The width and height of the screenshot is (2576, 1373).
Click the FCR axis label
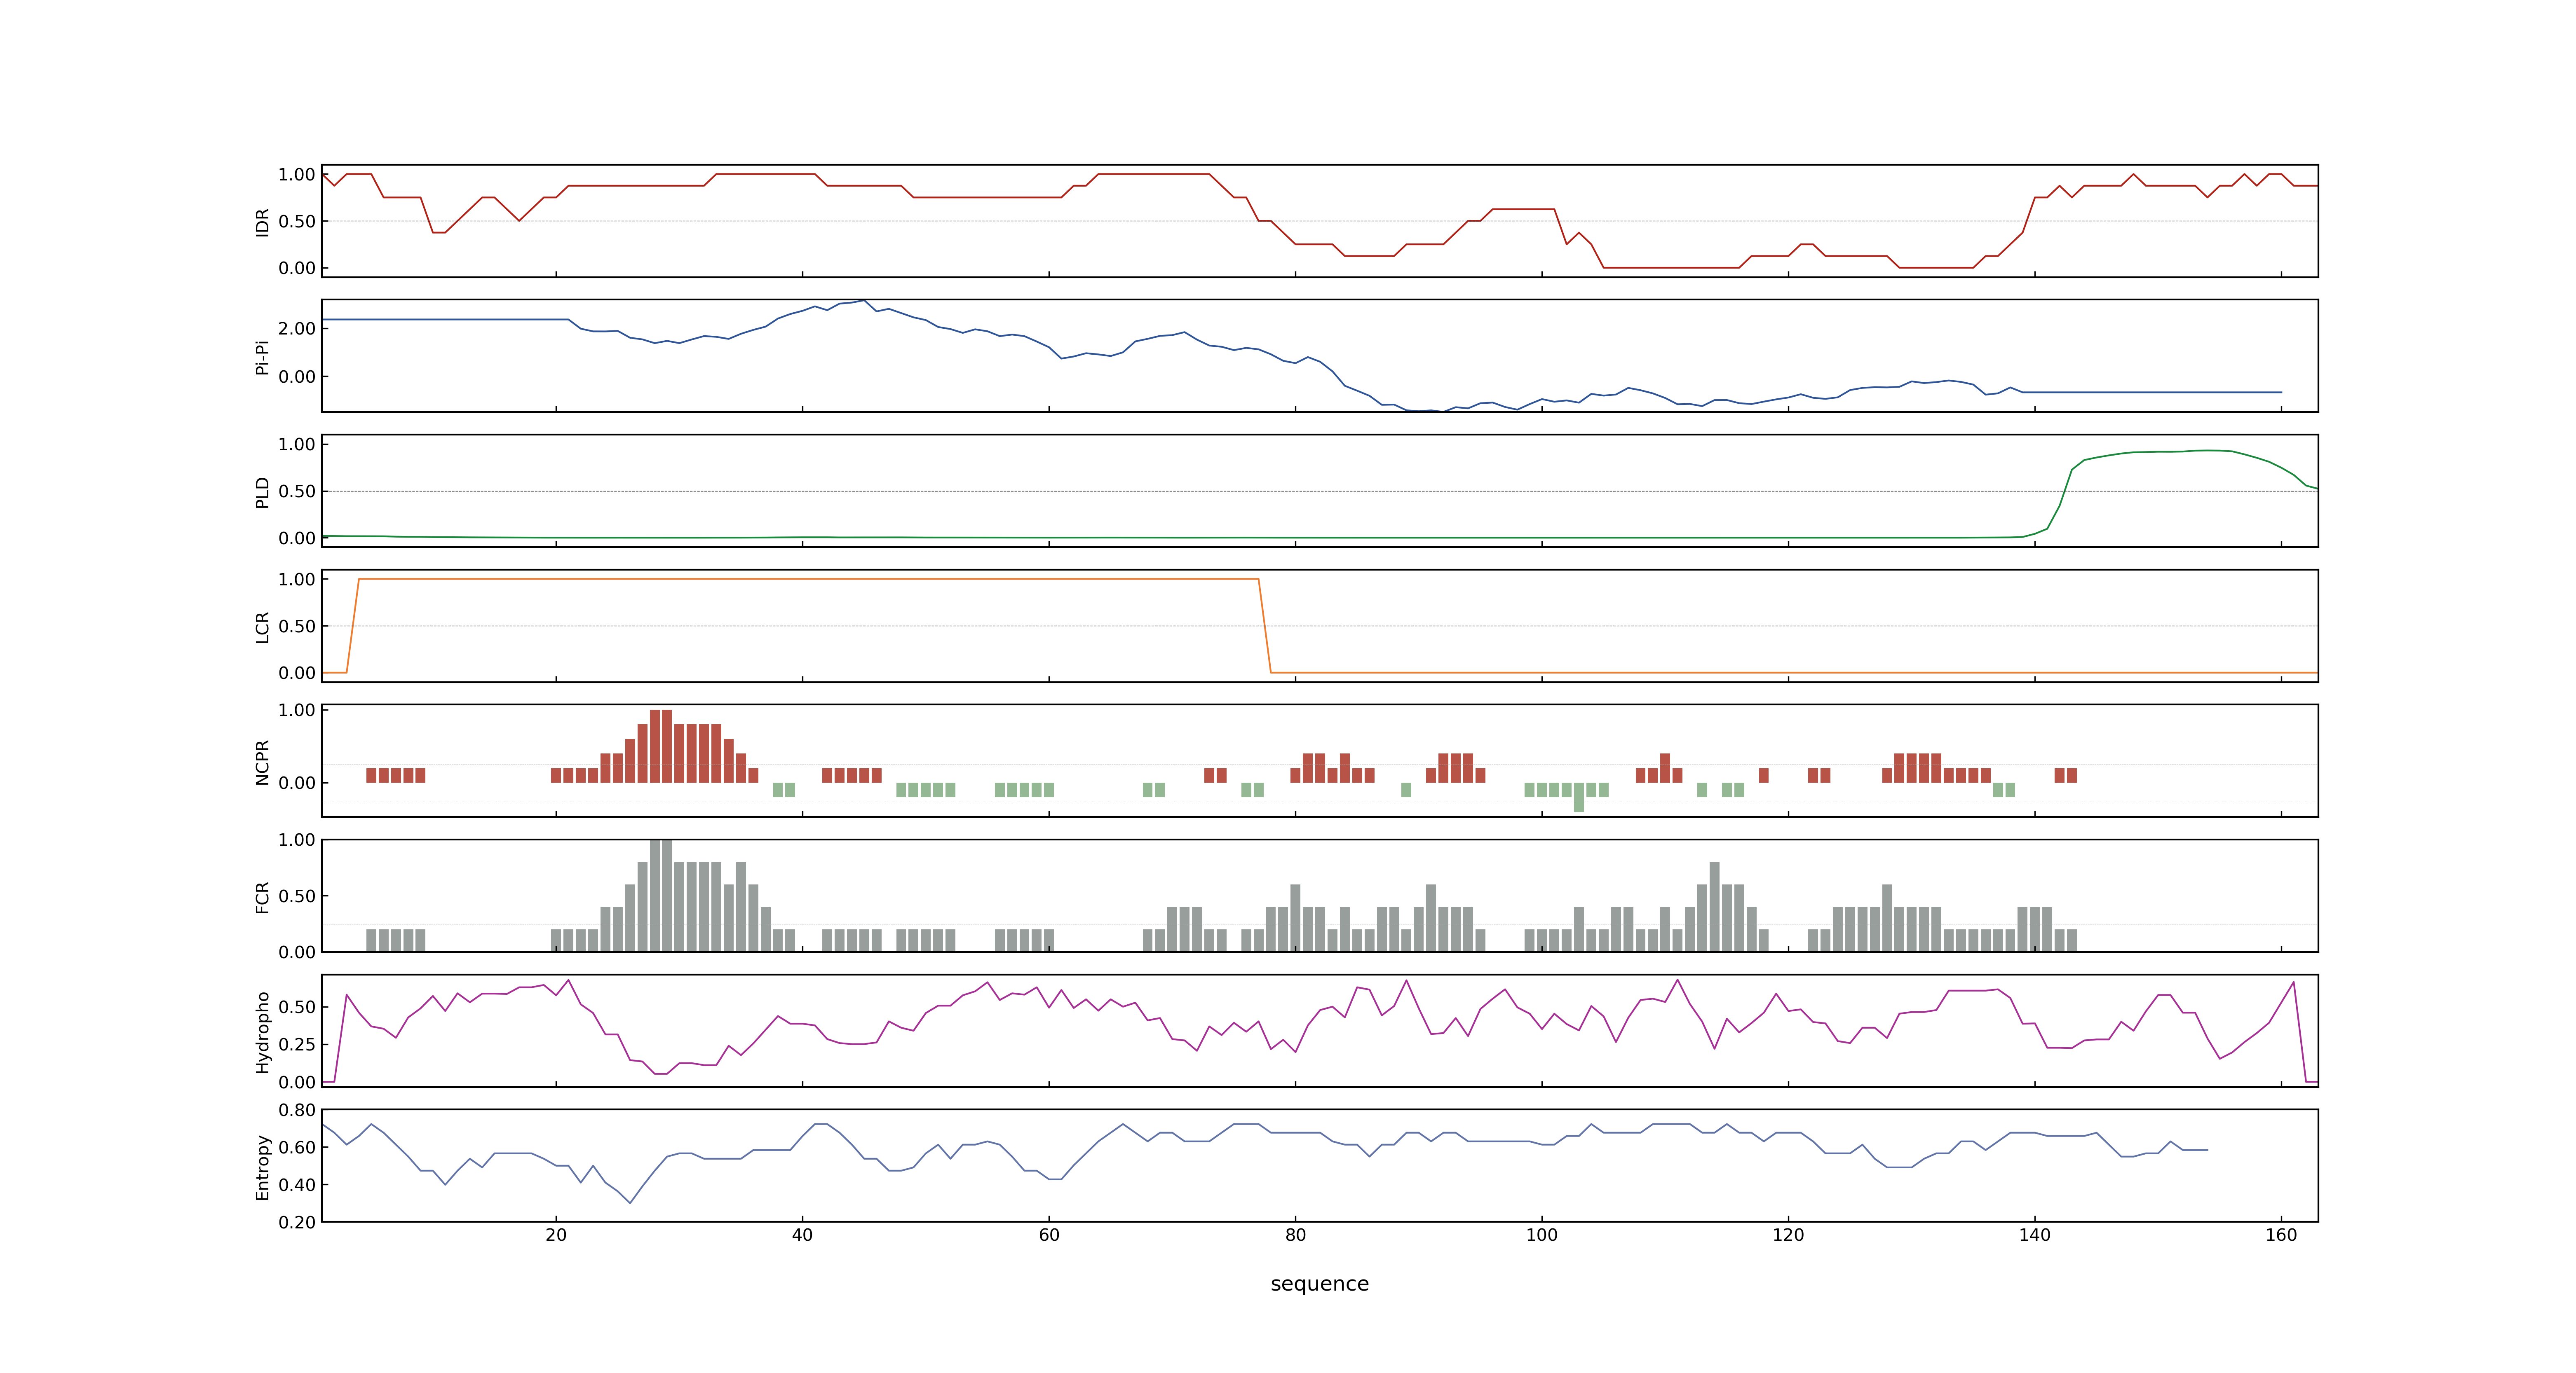point(263,896)
